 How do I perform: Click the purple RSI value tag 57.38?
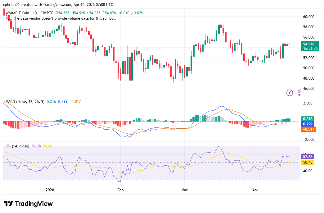[308, 157]
